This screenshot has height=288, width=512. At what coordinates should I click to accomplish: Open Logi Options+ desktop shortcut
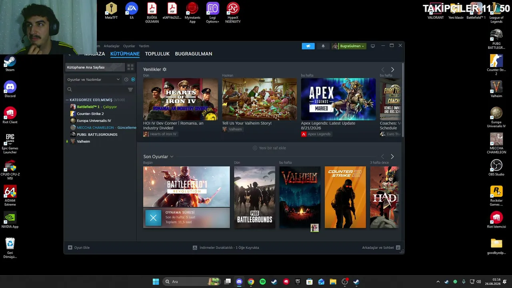pyautogui.click(x=213, y=13)
